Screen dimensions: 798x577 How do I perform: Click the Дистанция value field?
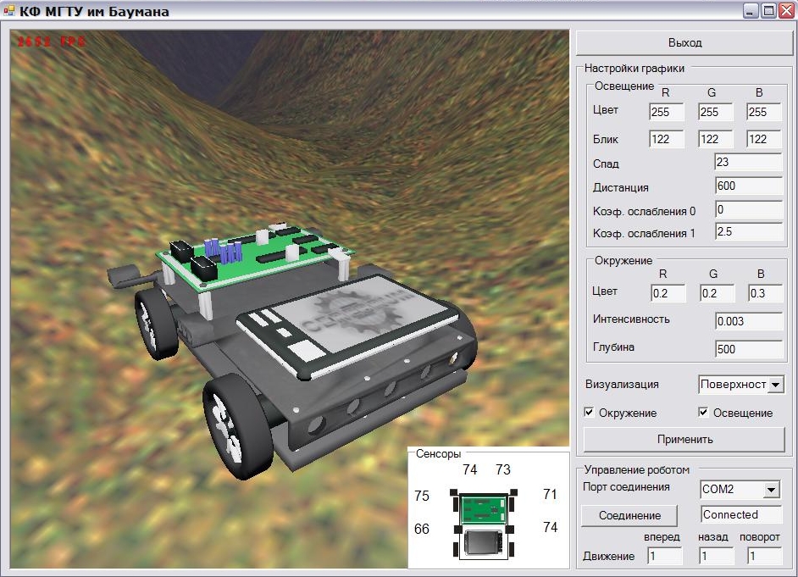[x=748, y=187]
